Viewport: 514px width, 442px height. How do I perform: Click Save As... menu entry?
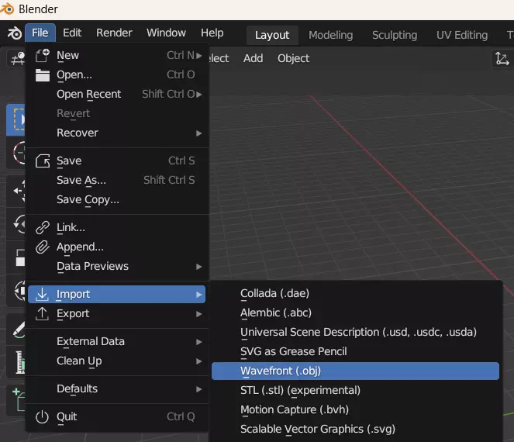coord(81,180)
